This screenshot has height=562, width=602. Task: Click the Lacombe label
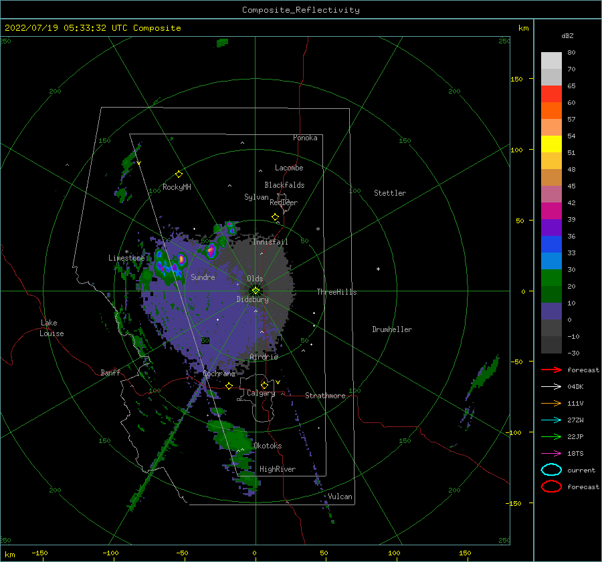pyautogui.click(x=289, y=168)
